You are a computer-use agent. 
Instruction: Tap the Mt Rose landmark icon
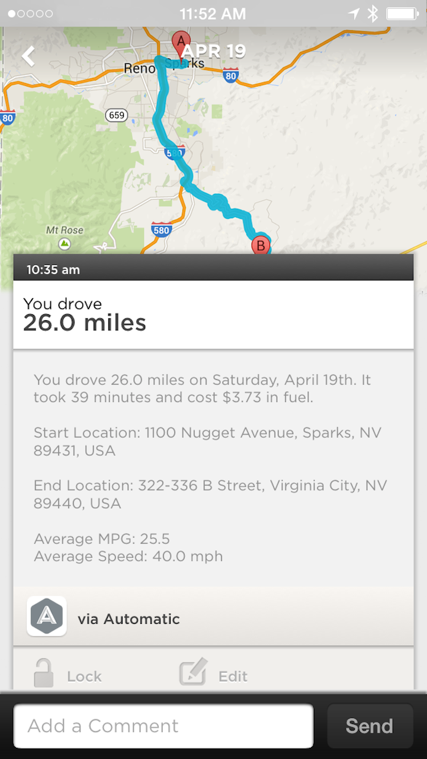click(64, 244)
